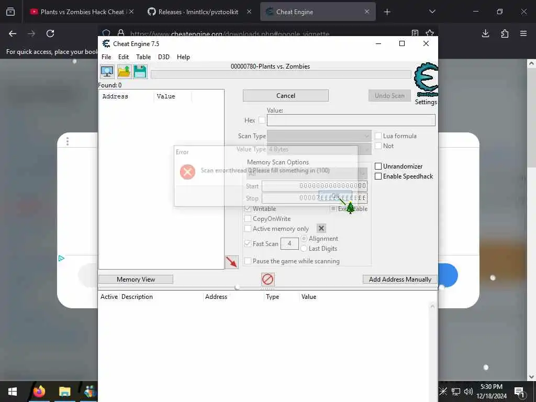Save table with the floppy disk icon
The image size is (536, 402).
(x=140, y=71)
